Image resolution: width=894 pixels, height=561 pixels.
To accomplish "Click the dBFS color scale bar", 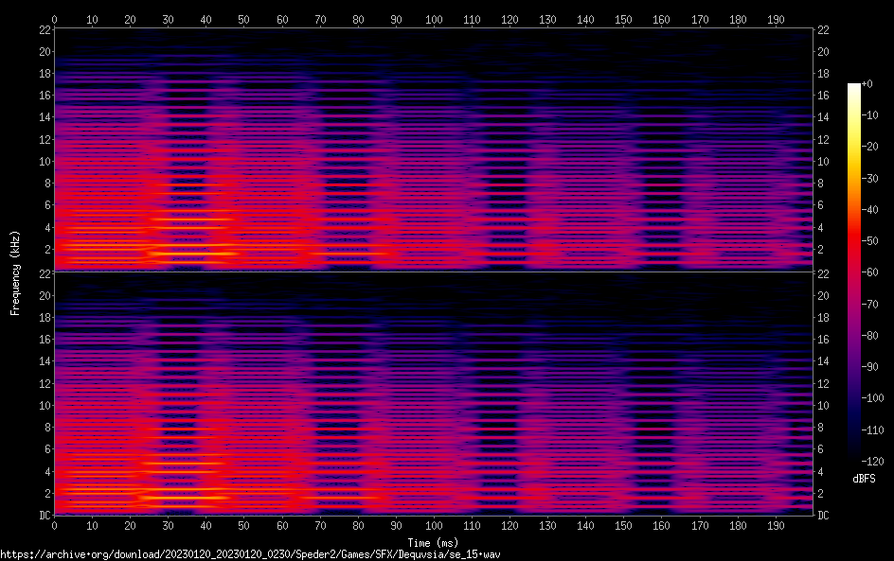I will (854, 274).
